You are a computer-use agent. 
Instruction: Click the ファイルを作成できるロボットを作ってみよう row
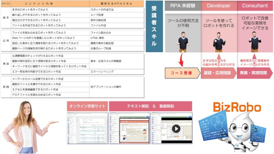[51, 25]
